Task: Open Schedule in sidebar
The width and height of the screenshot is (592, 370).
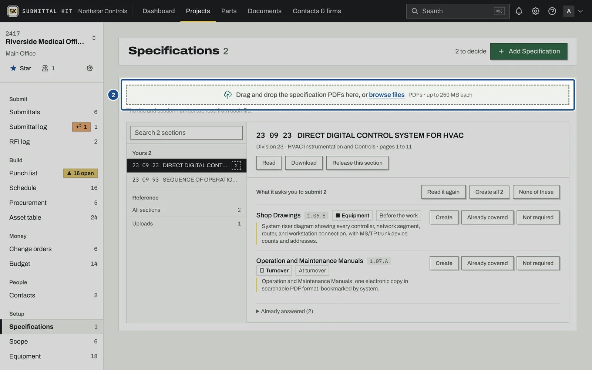Action: click(52, 188)
